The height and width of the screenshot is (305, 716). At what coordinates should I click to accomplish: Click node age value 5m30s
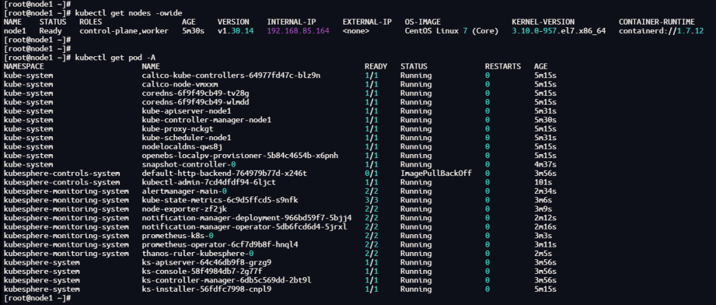pyautogui.click(x=193, y=31)
